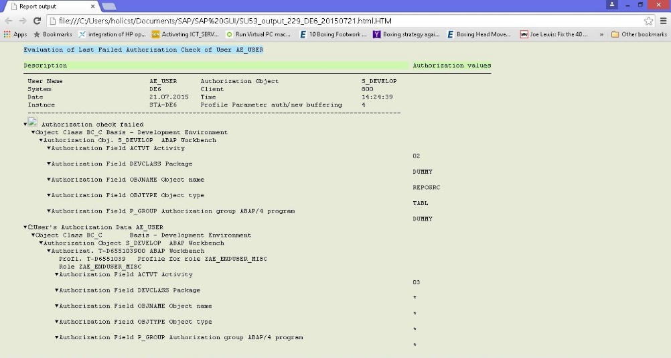Bookmark this page with the star icon
This screenshot has height=358, width=671.
coord(649,21)
